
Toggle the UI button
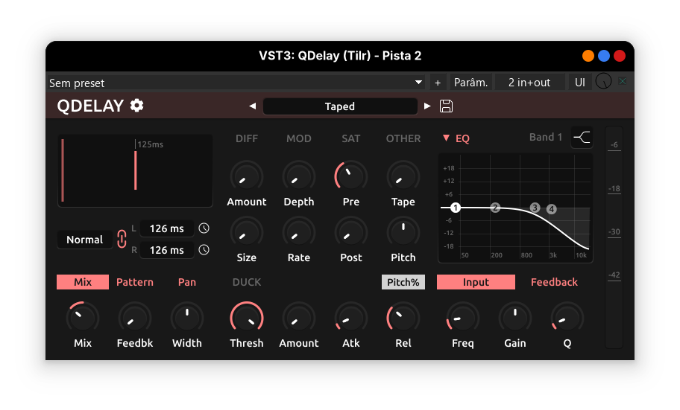click(x=580, y=83)
